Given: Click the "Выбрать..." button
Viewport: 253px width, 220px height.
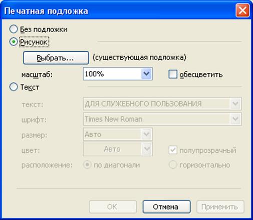Looking at the screenshot, I should [x=56, y=58].
